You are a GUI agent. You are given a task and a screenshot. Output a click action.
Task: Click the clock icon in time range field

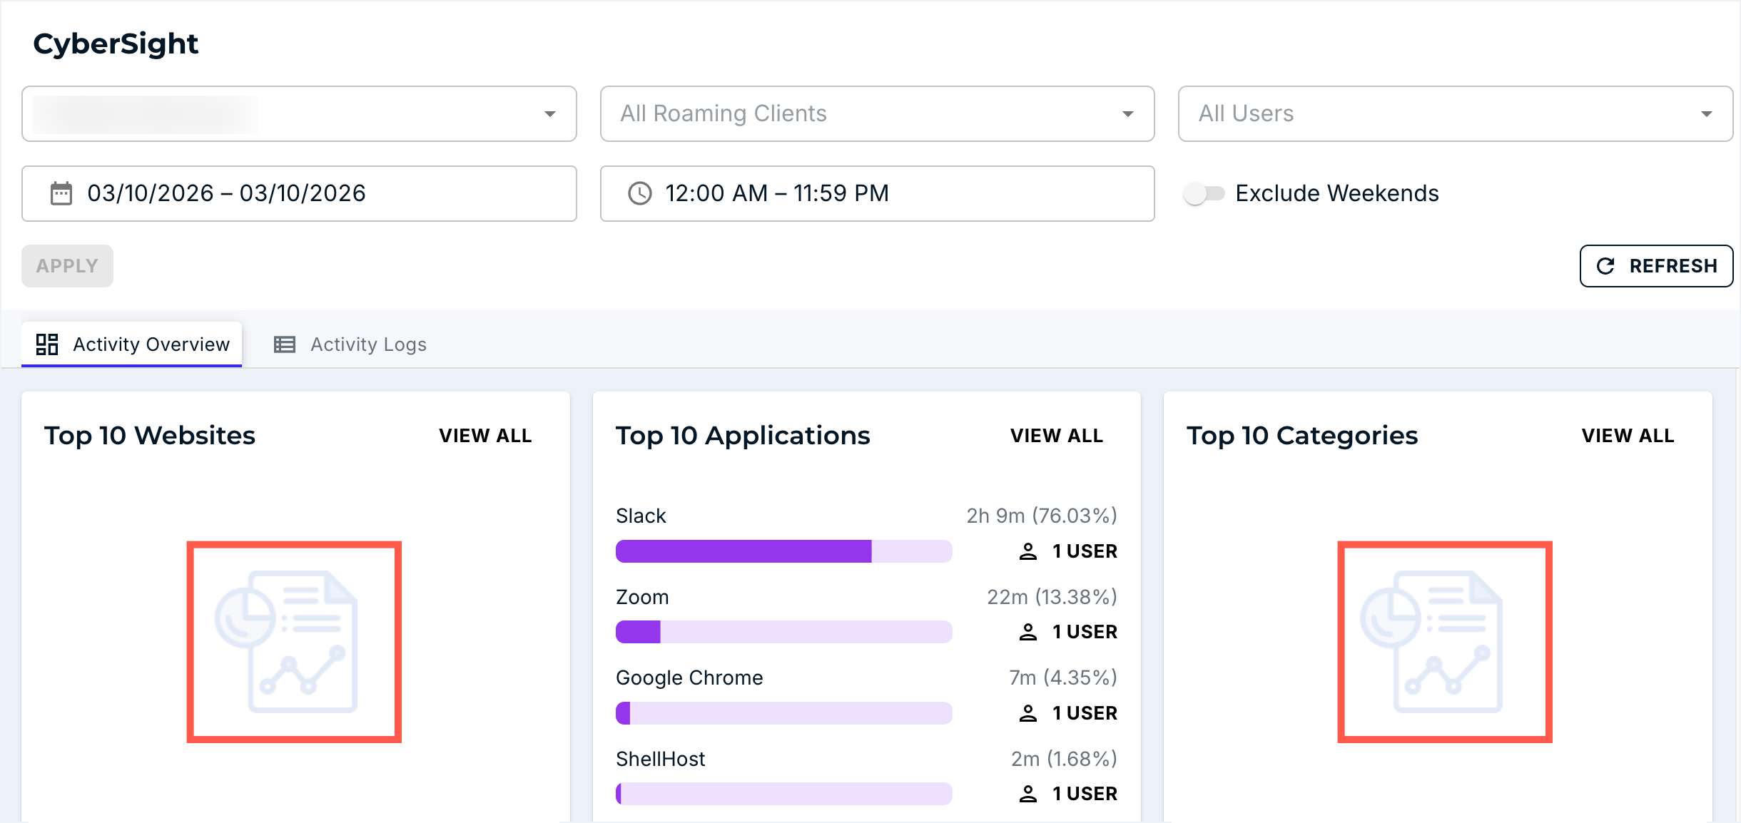pyautogui.click(x=639, y=193)
